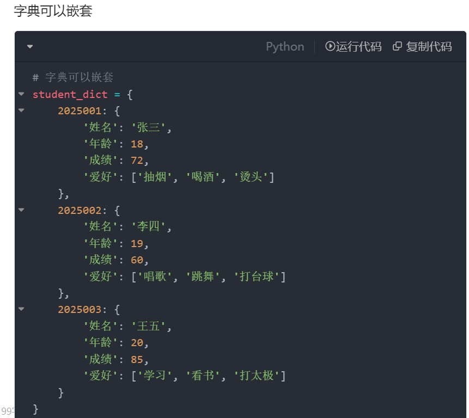The width and height of the screenshot is (469, 418).
Task: Fold the student_dict line arrow
Action: coord(21,94)
